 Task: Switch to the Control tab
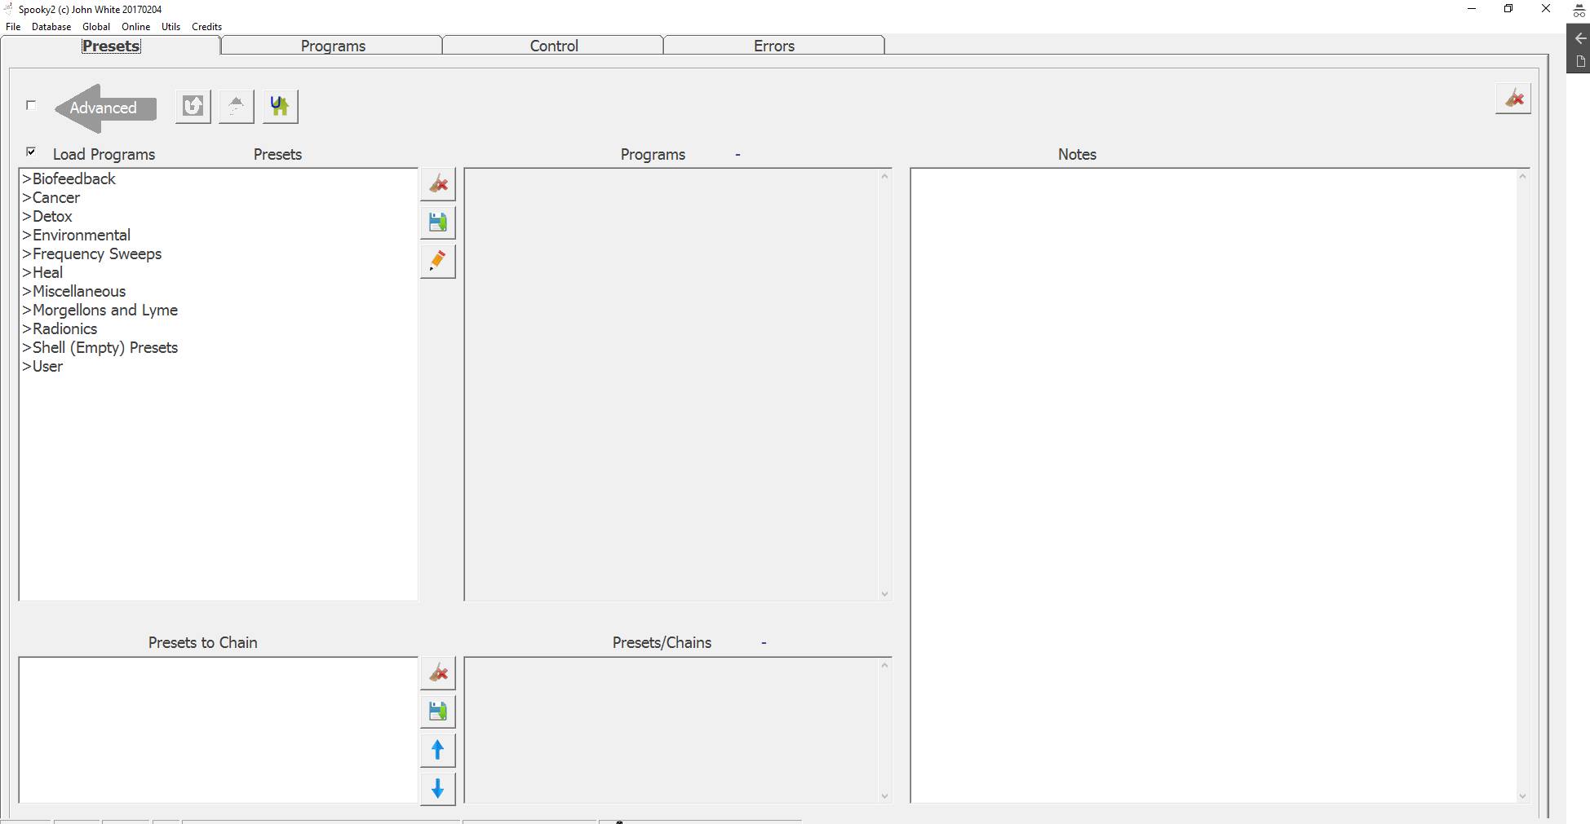[553, 46]
